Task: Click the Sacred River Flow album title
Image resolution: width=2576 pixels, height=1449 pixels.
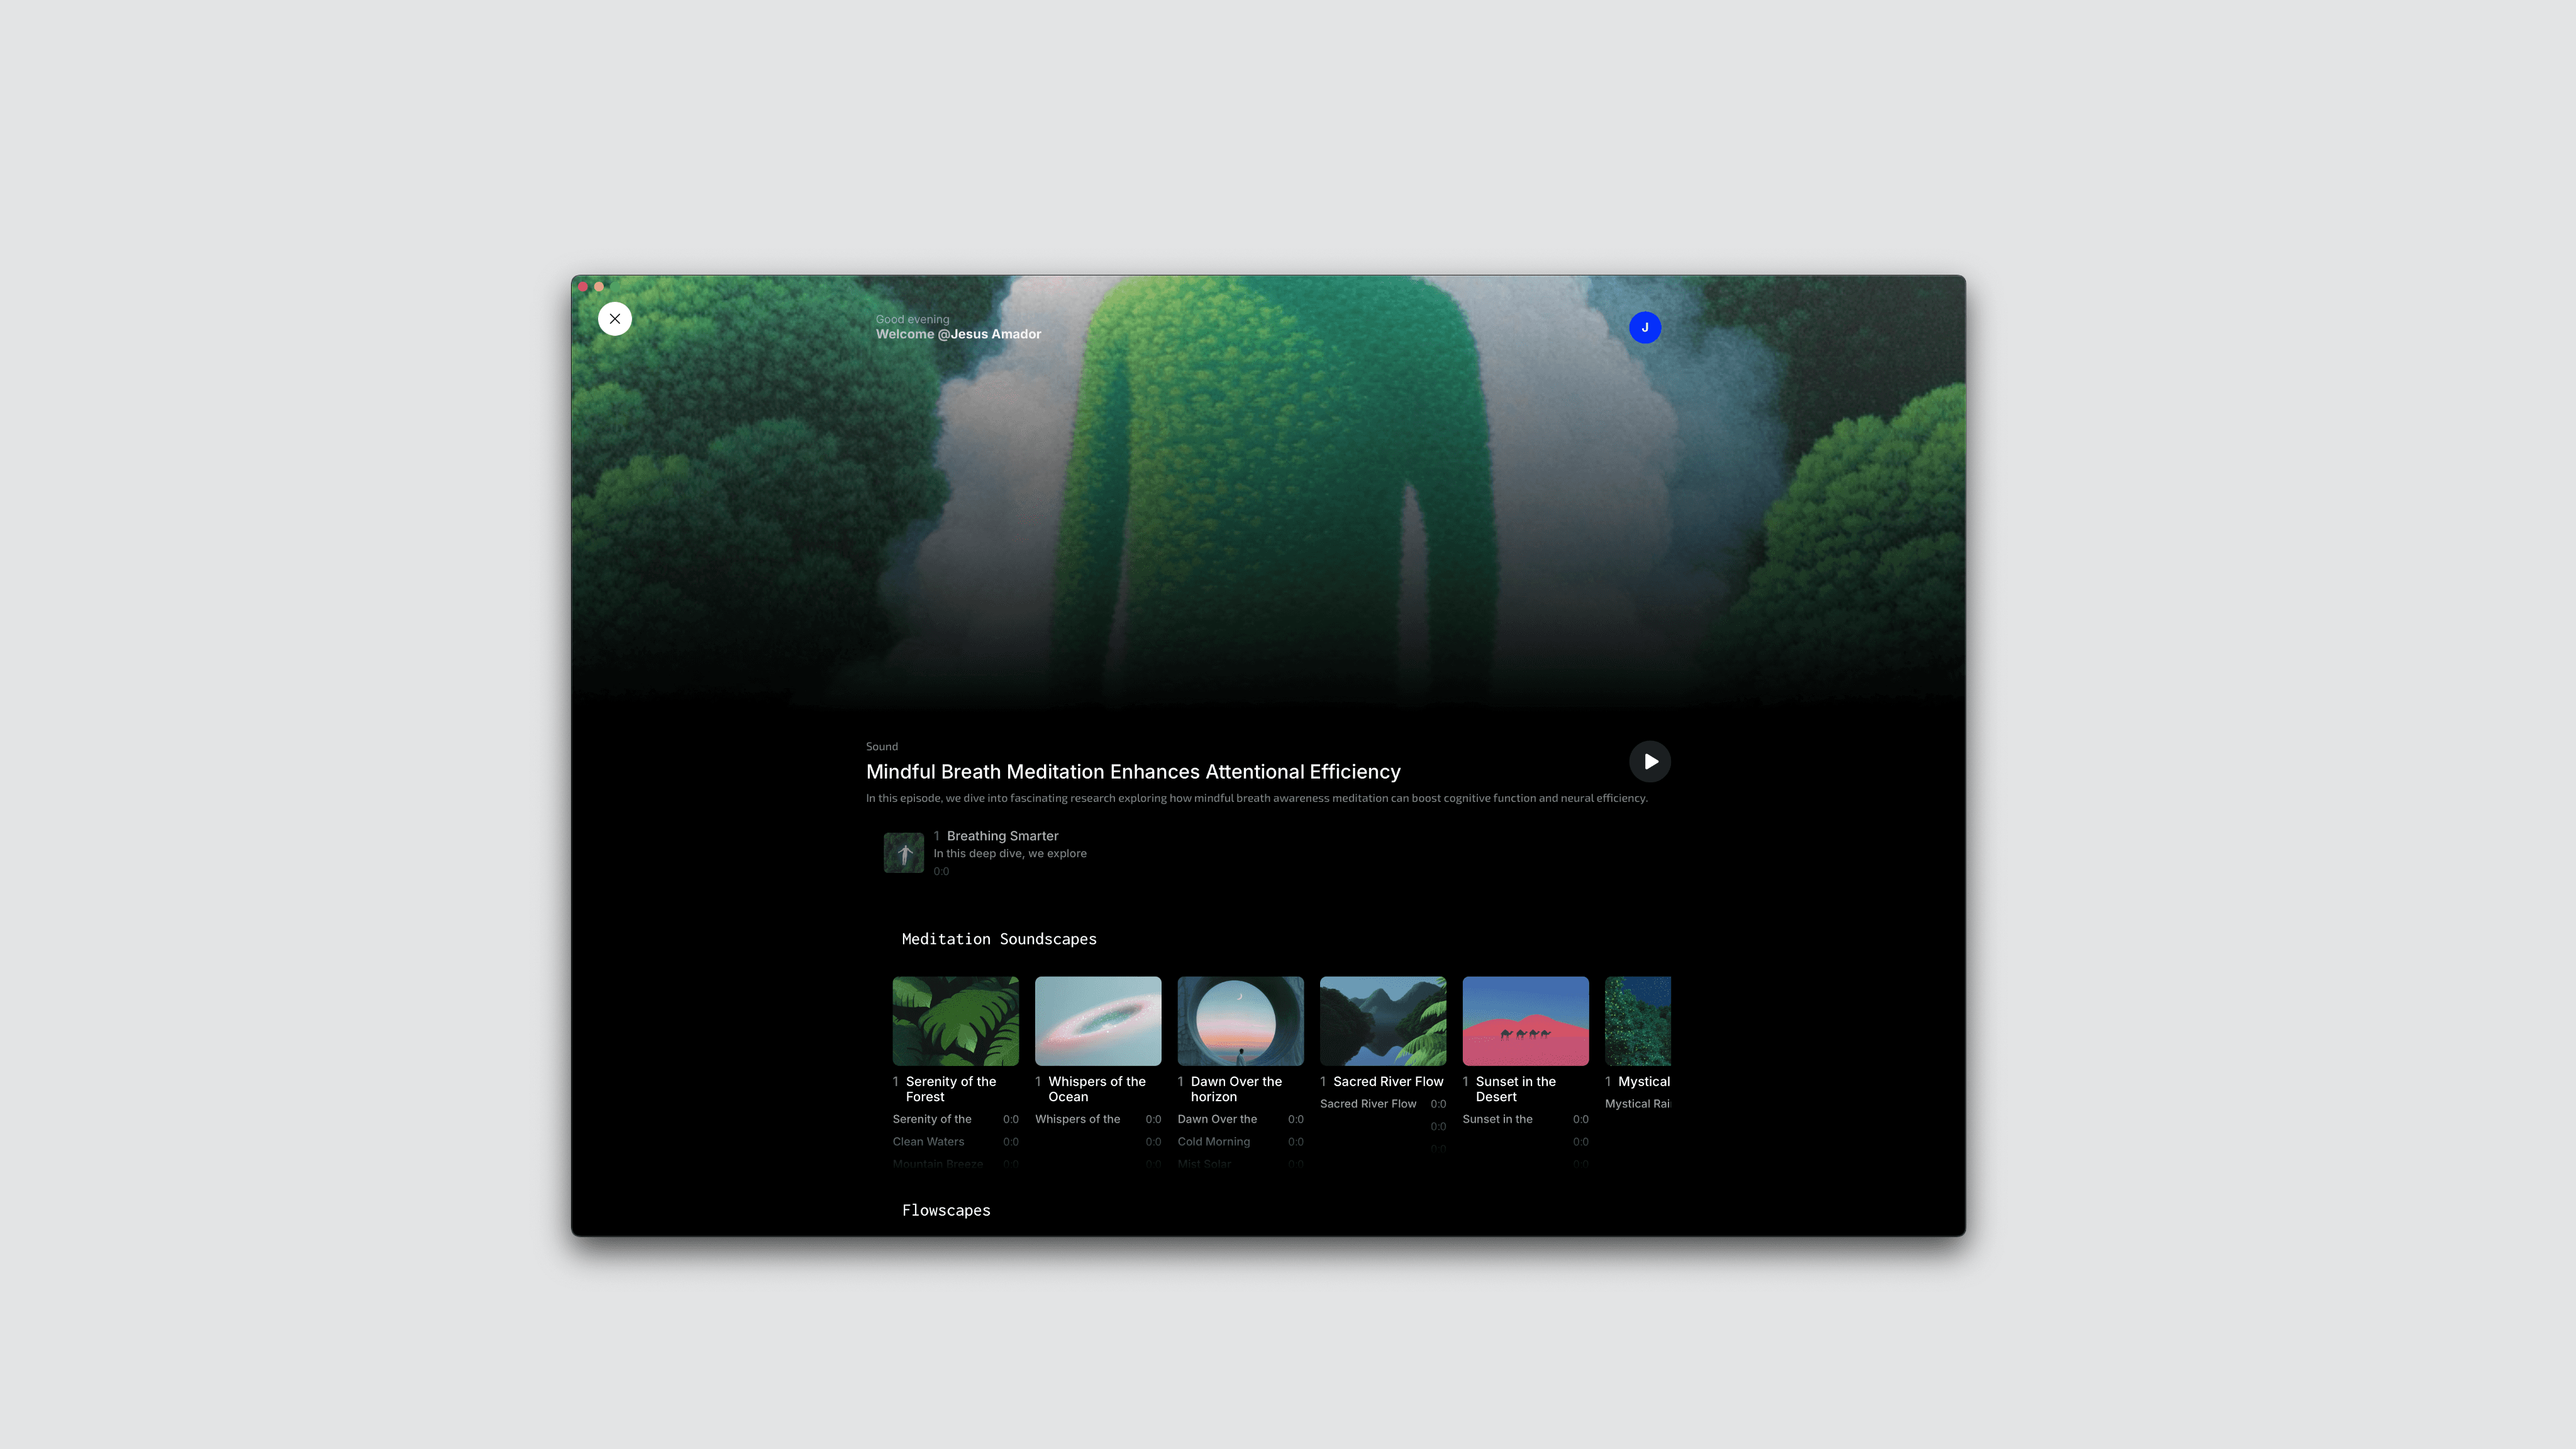Action: click(x=1388, y=1082)
